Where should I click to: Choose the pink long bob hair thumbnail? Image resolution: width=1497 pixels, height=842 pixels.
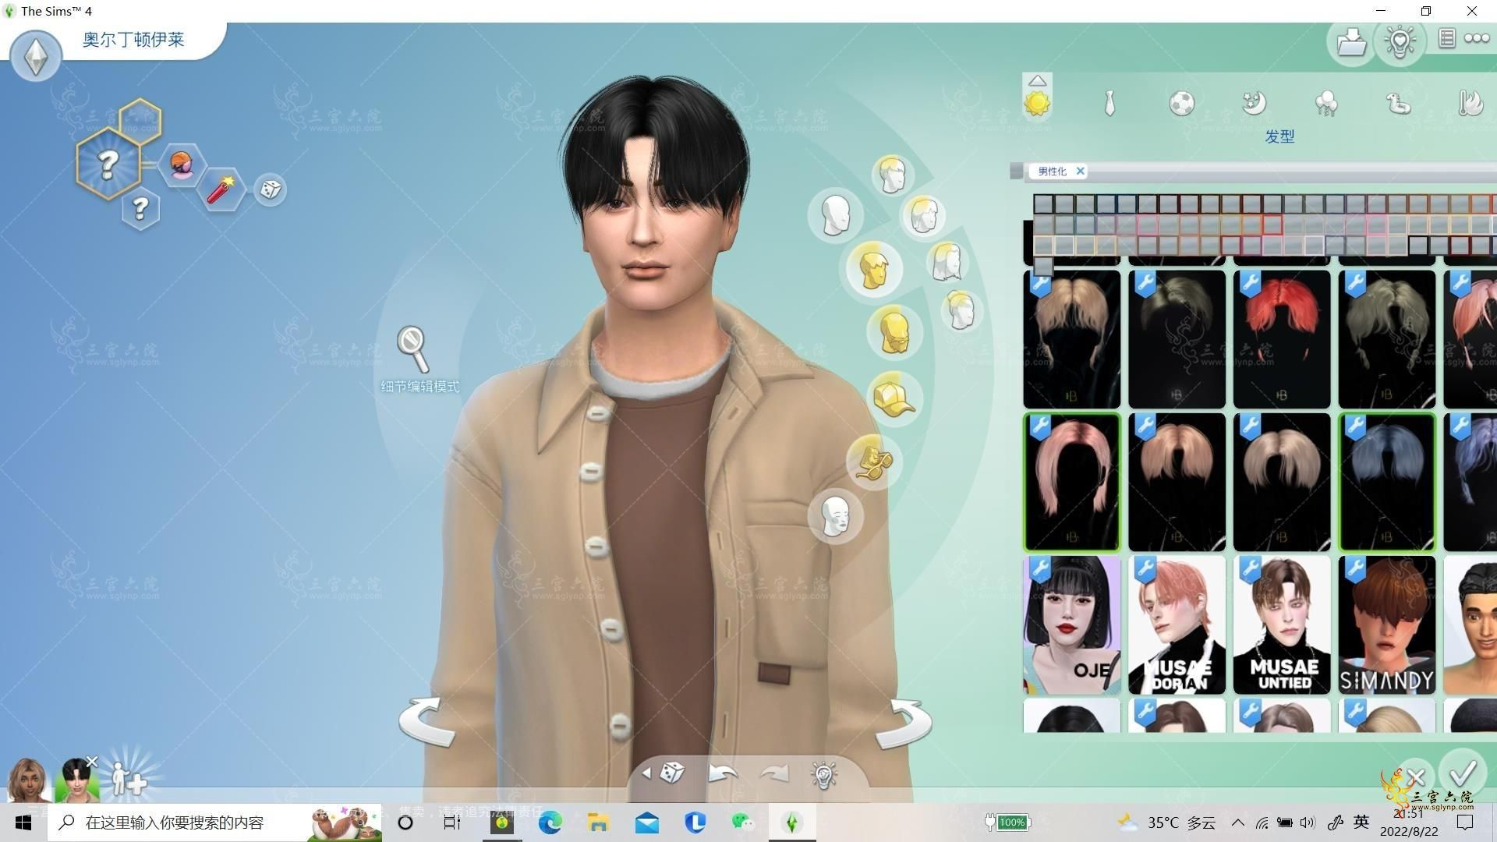[1071, 483]
